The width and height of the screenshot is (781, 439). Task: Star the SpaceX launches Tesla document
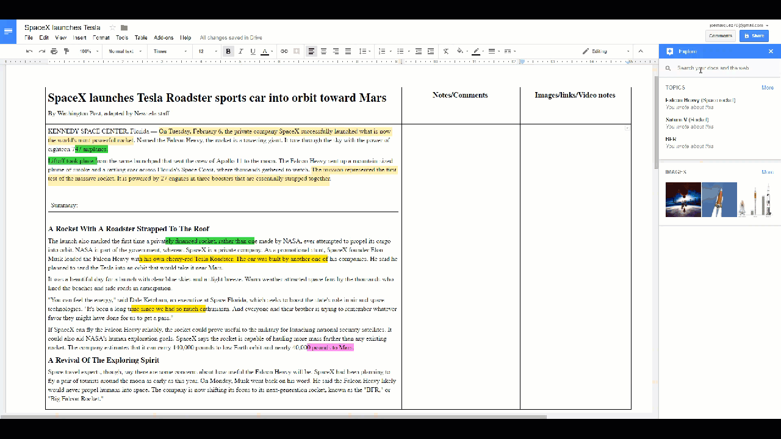click(112, 27)
